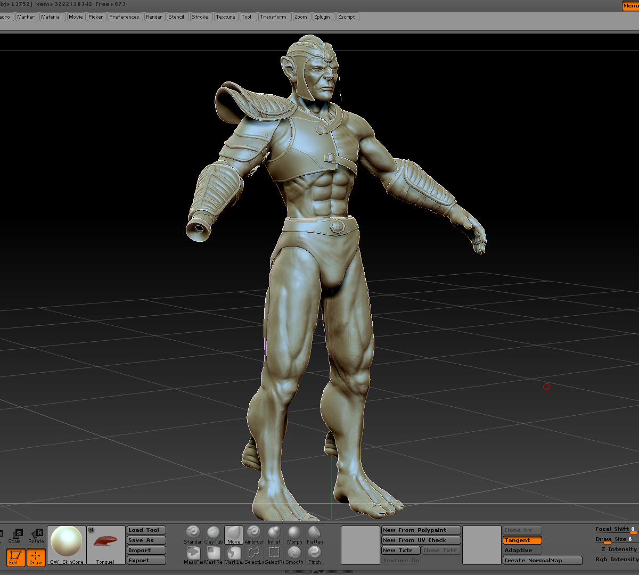
Task: Open the Render menu
Action: point(154,17)
